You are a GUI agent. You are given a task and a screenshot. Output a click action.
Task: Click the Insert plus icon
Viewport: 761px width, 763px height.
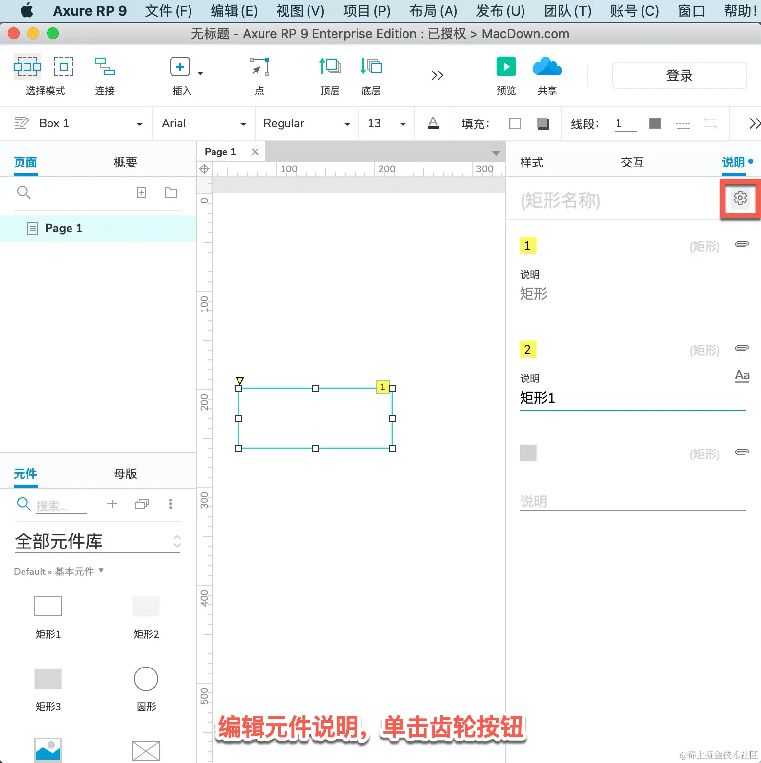point(180,67)
